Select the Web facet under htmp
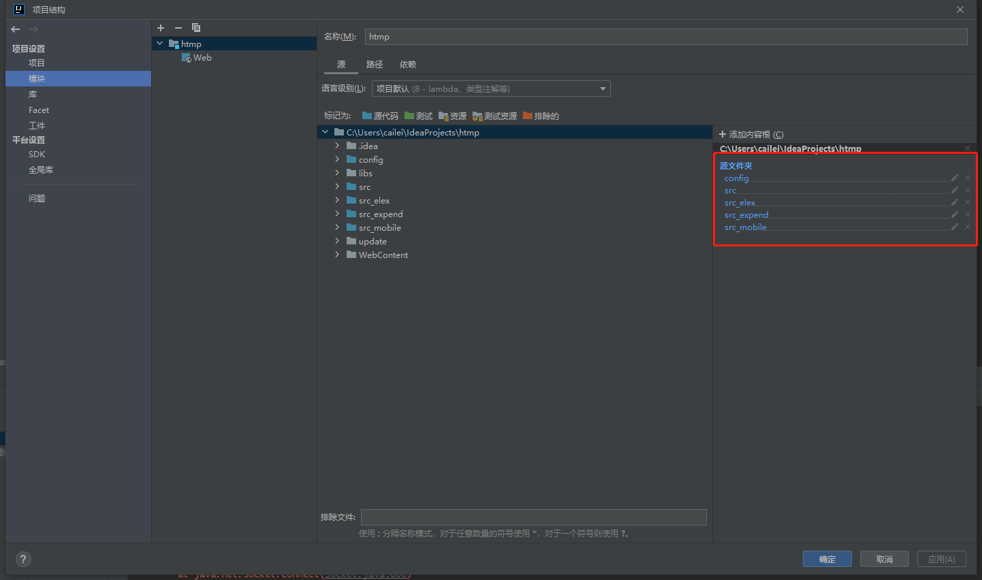This screenshot has height=580, width=982. pyautogui.click(x=197, y=58)
